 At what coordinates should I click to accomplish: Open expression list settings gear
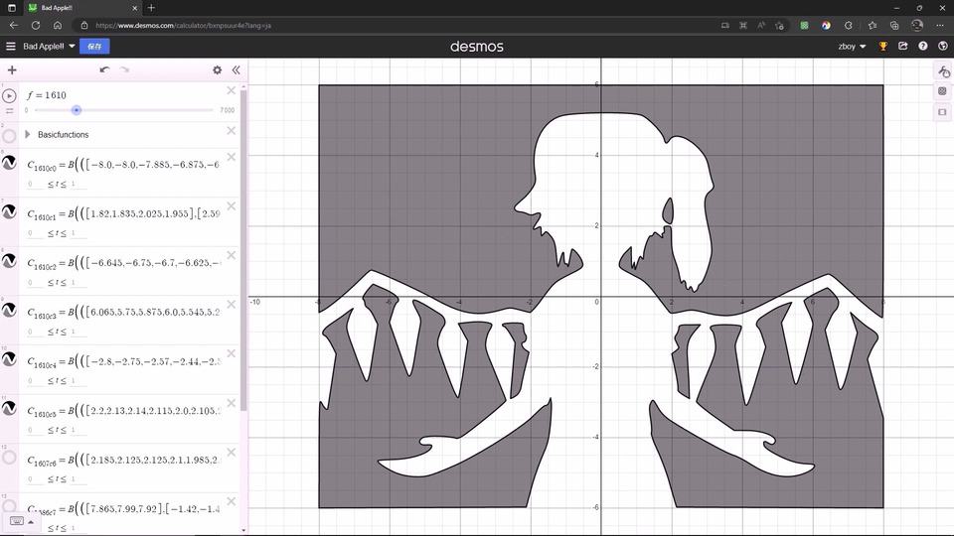pos(218,69)
